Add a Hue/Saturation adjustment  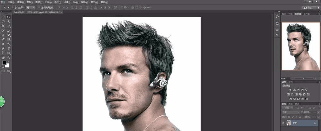(x=288, y=94)
